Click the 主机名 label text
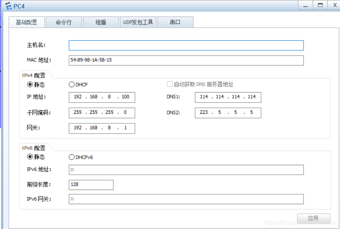The height and width of the screenshot is (229, 340). [x=36, y=45]
